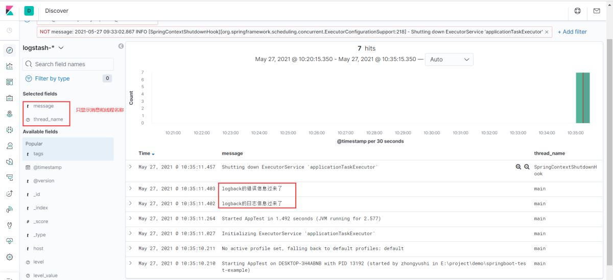The width and height of the screenshot is (613, 280).
Task: Click the Discover compass icon in sidebar
Action: (9, 50)
